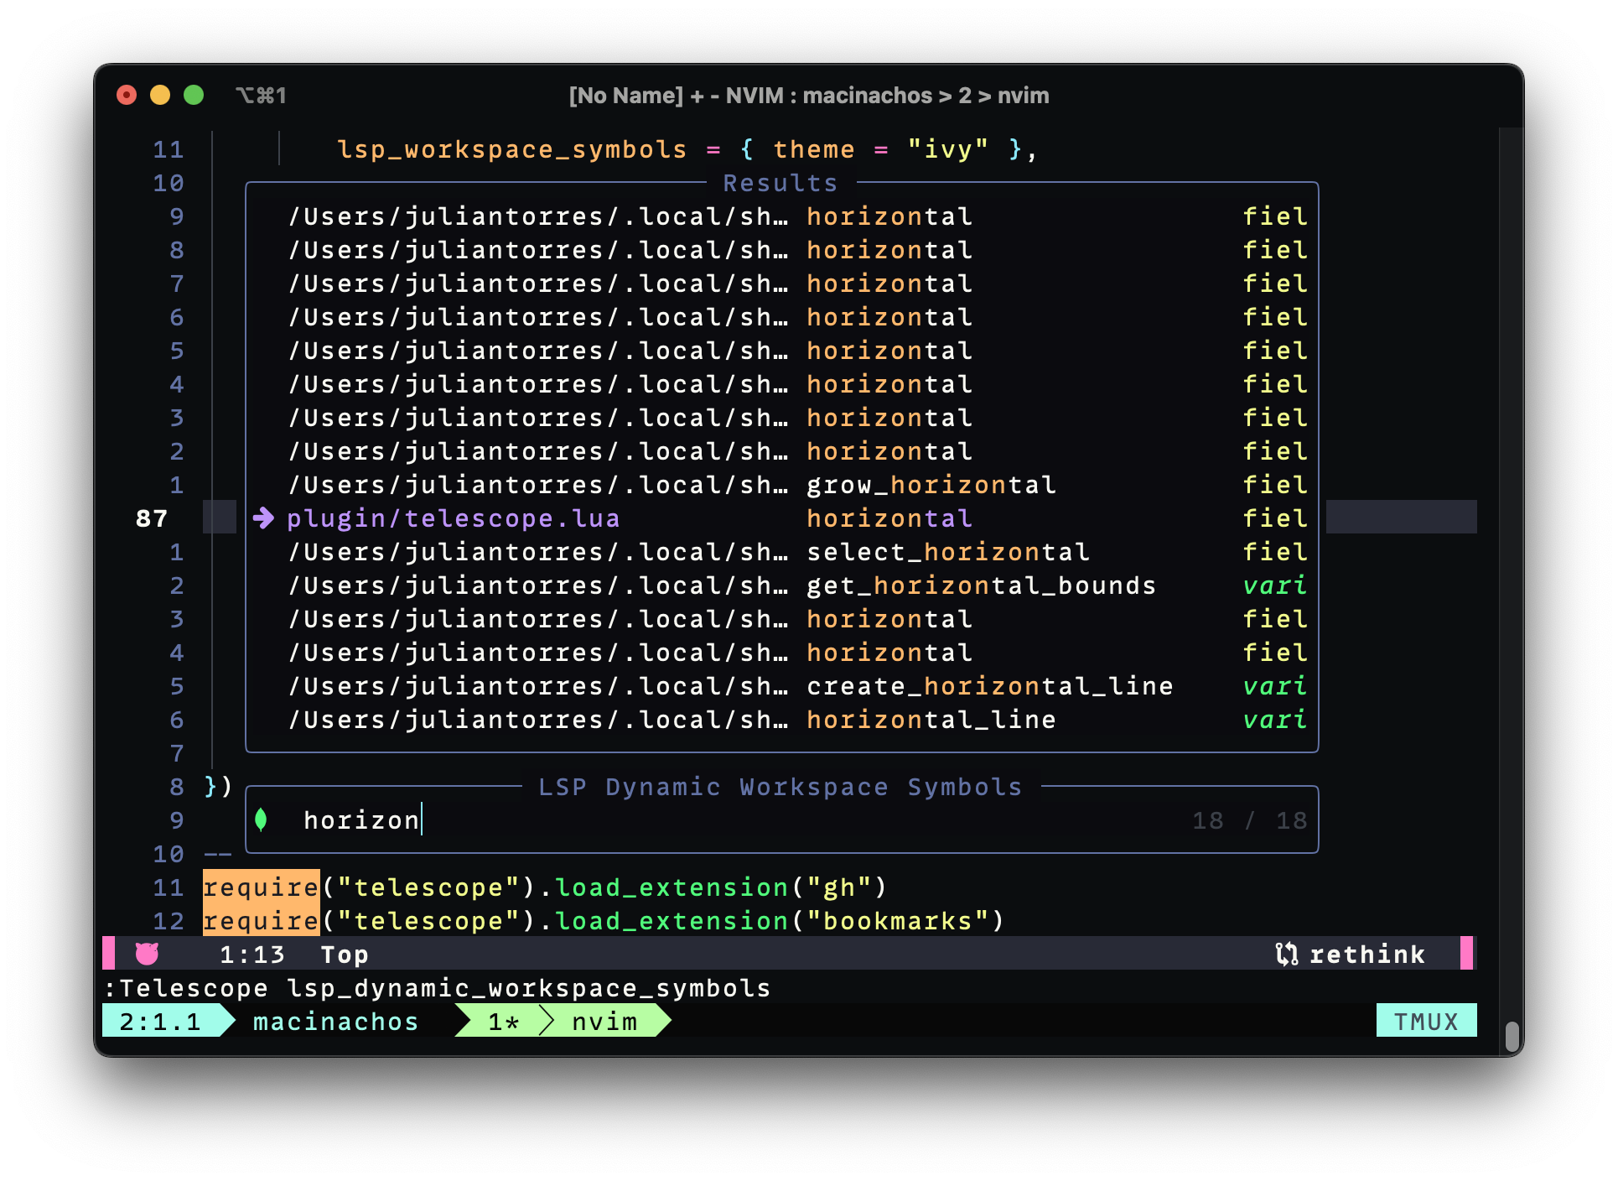This screenshot has width=1618, height=1181.
Task: Choose the create_horizontal_line result row
Action: (989, 686)
